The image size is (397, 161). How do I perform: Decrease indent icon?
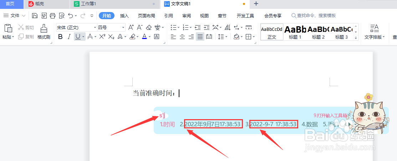pos(198,27)
